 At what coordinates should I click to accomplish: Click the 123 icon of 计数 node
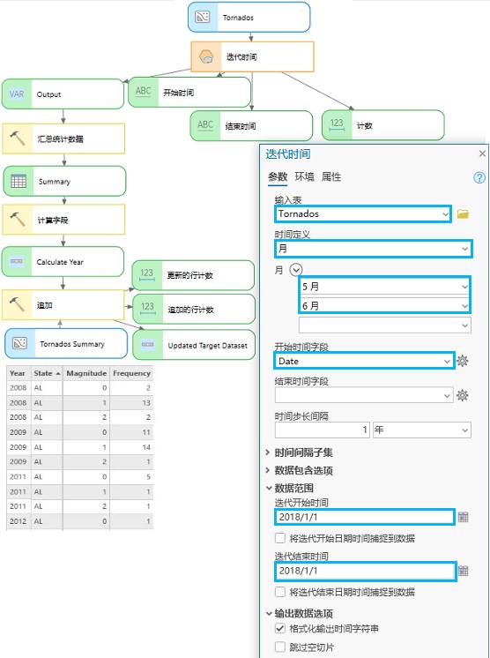[x=337, y=124]
